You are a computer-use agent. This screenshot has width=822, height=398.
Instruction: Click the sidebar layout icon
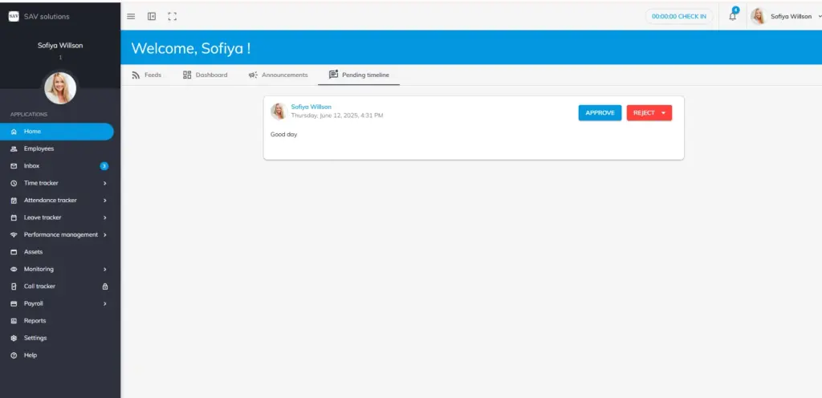coord(152,16)
